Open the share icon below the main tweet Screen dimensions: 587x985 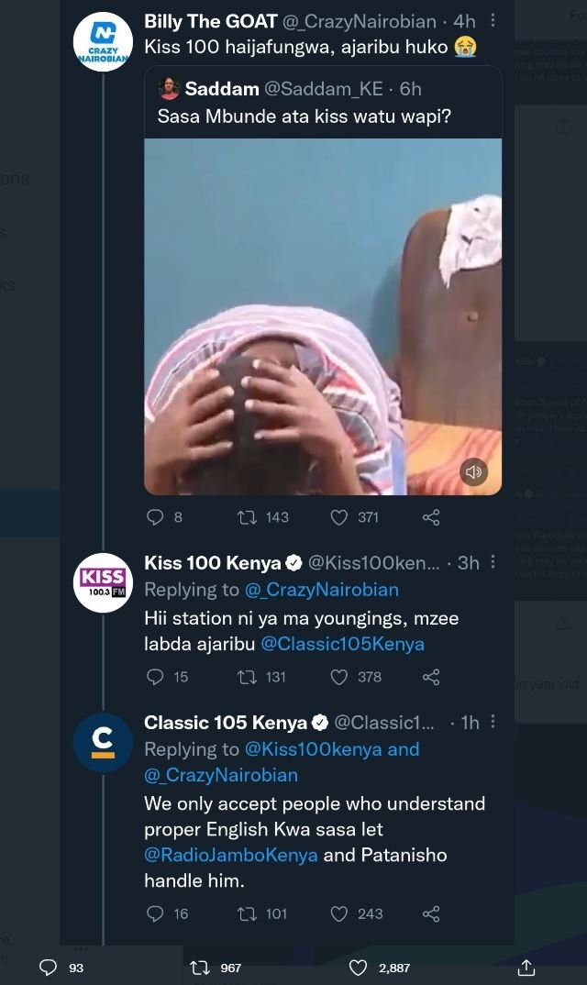click(526, 967)
